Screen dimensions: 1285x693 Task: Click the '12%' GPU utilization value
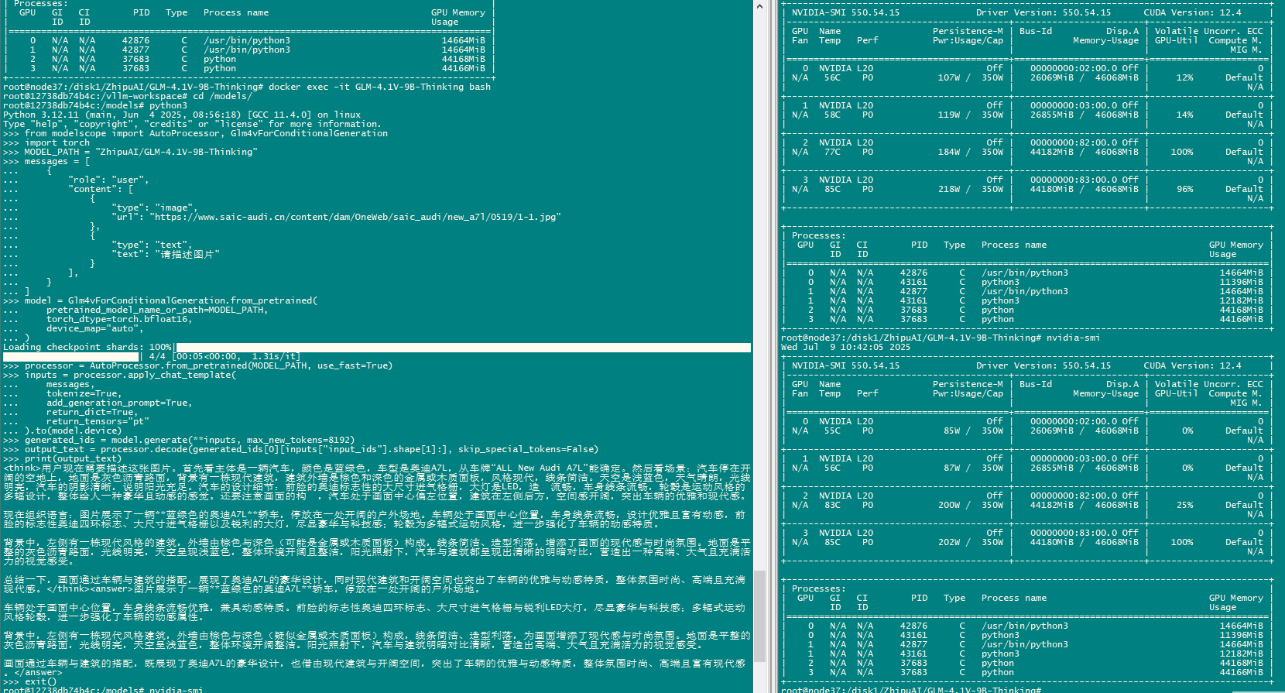click(1184, 77)
